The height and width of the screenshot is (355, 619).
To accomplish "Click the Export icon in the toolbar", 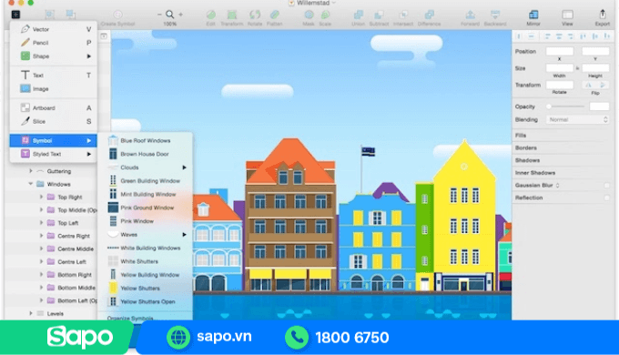I will click(603, 15).
